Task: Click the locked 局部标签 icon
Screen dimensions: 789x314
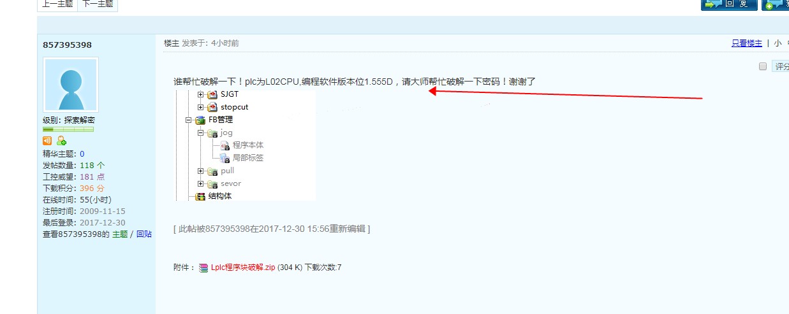Action: [x=225, y=158]
